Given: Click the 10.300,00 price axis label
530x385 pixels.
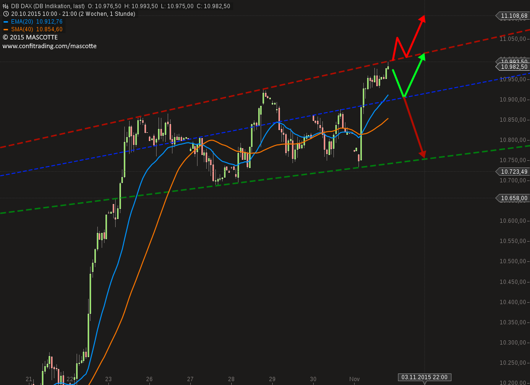Looking at the screenshot, I should coord(514,343).
